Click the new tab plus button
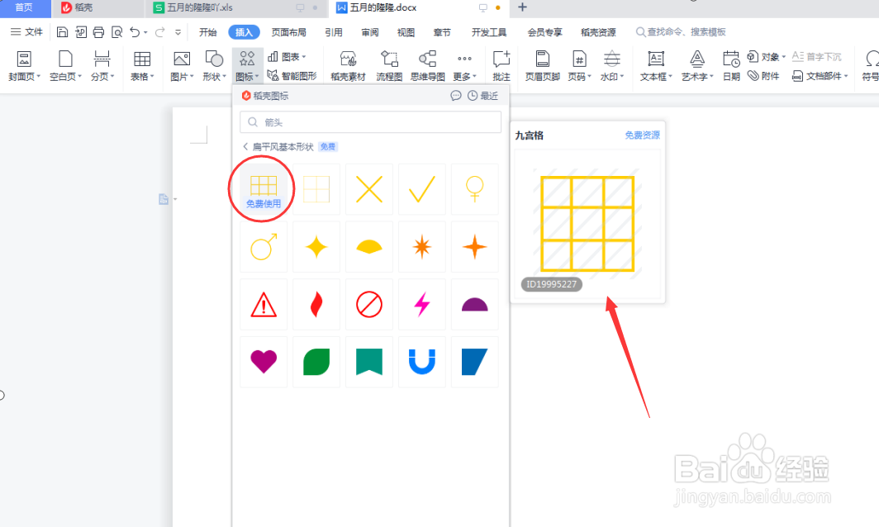879x527 pixels. click(522, 7)
